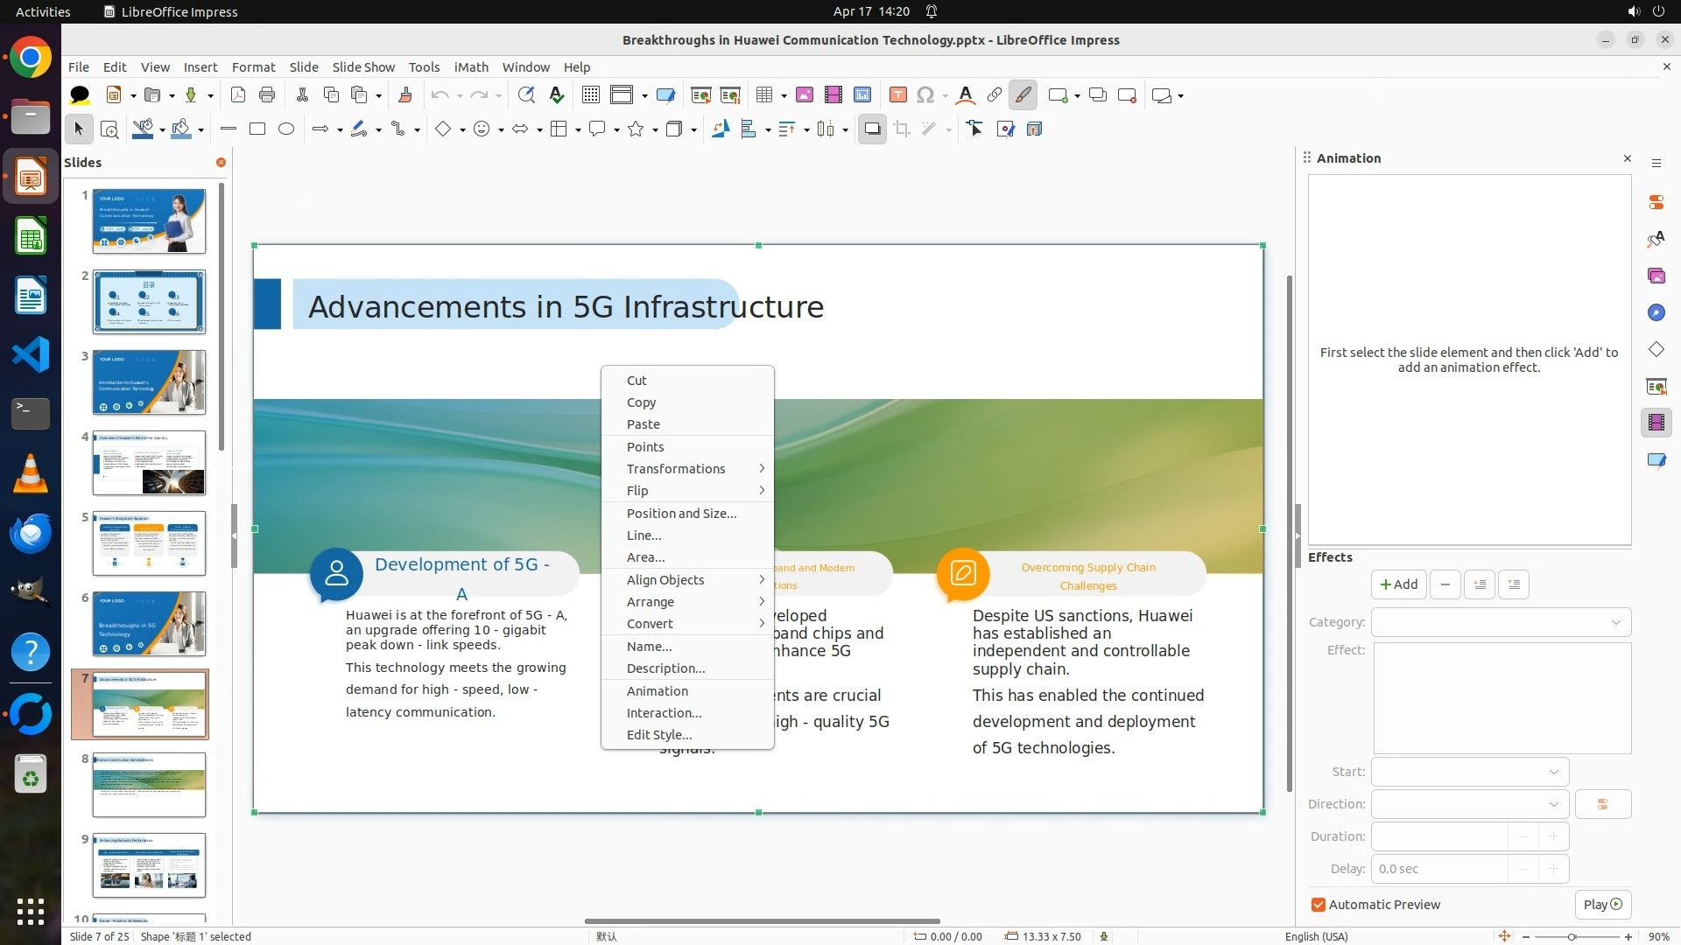Choose Position and Size from context menu
This screenshot has width=1681, height=945.
681,514
